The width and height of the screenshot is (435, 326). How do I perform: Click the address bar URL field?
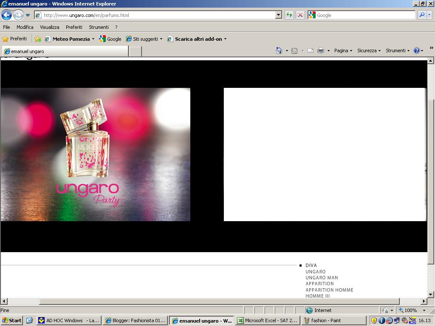pos(155,15)
